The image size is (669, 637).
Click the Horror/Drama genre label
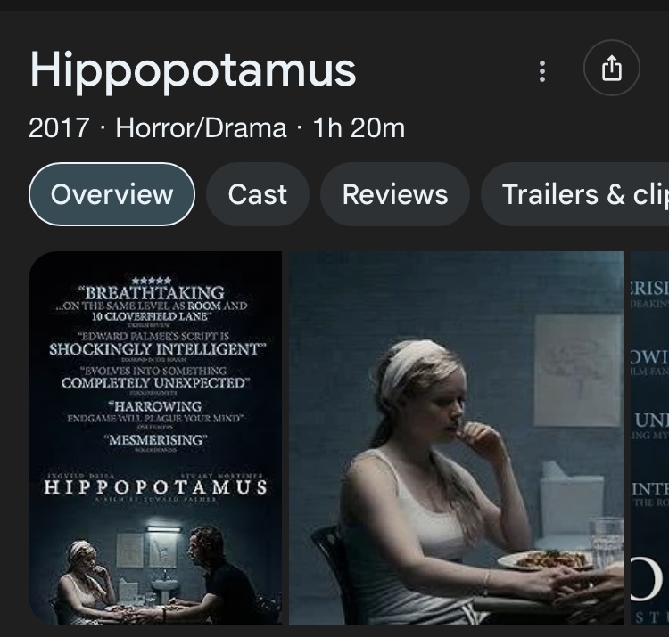[201, 127]
